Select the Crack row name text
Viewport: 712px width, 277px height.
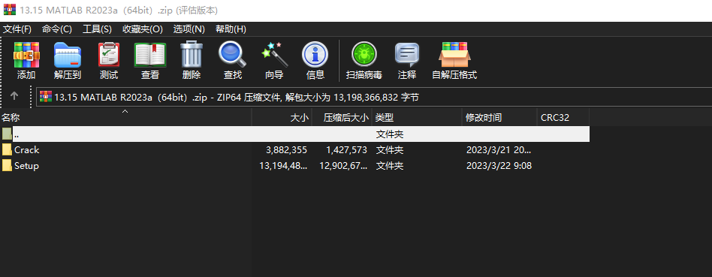point(27,150)
